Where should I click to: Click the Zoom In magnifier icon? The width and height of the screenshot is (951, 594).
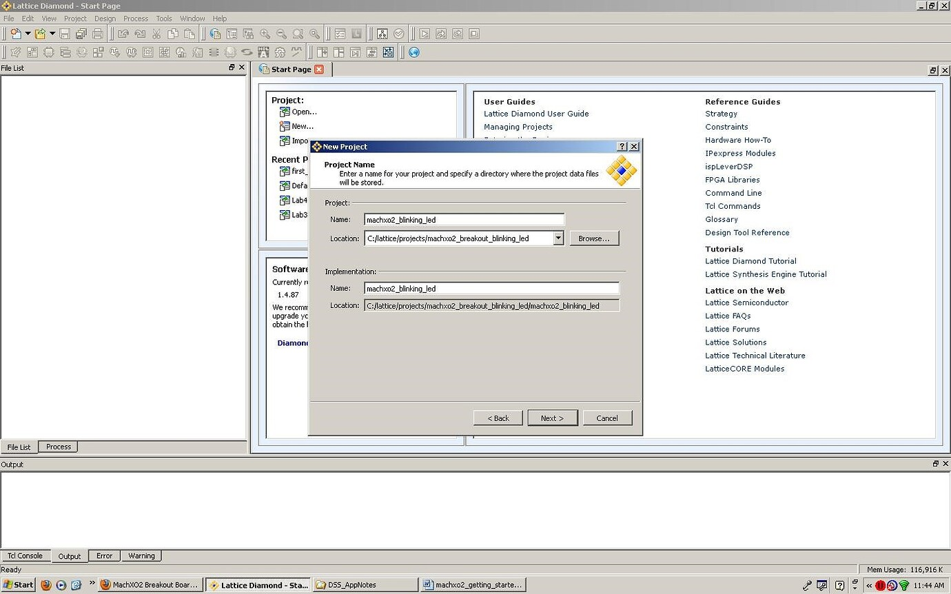(265, 34)
